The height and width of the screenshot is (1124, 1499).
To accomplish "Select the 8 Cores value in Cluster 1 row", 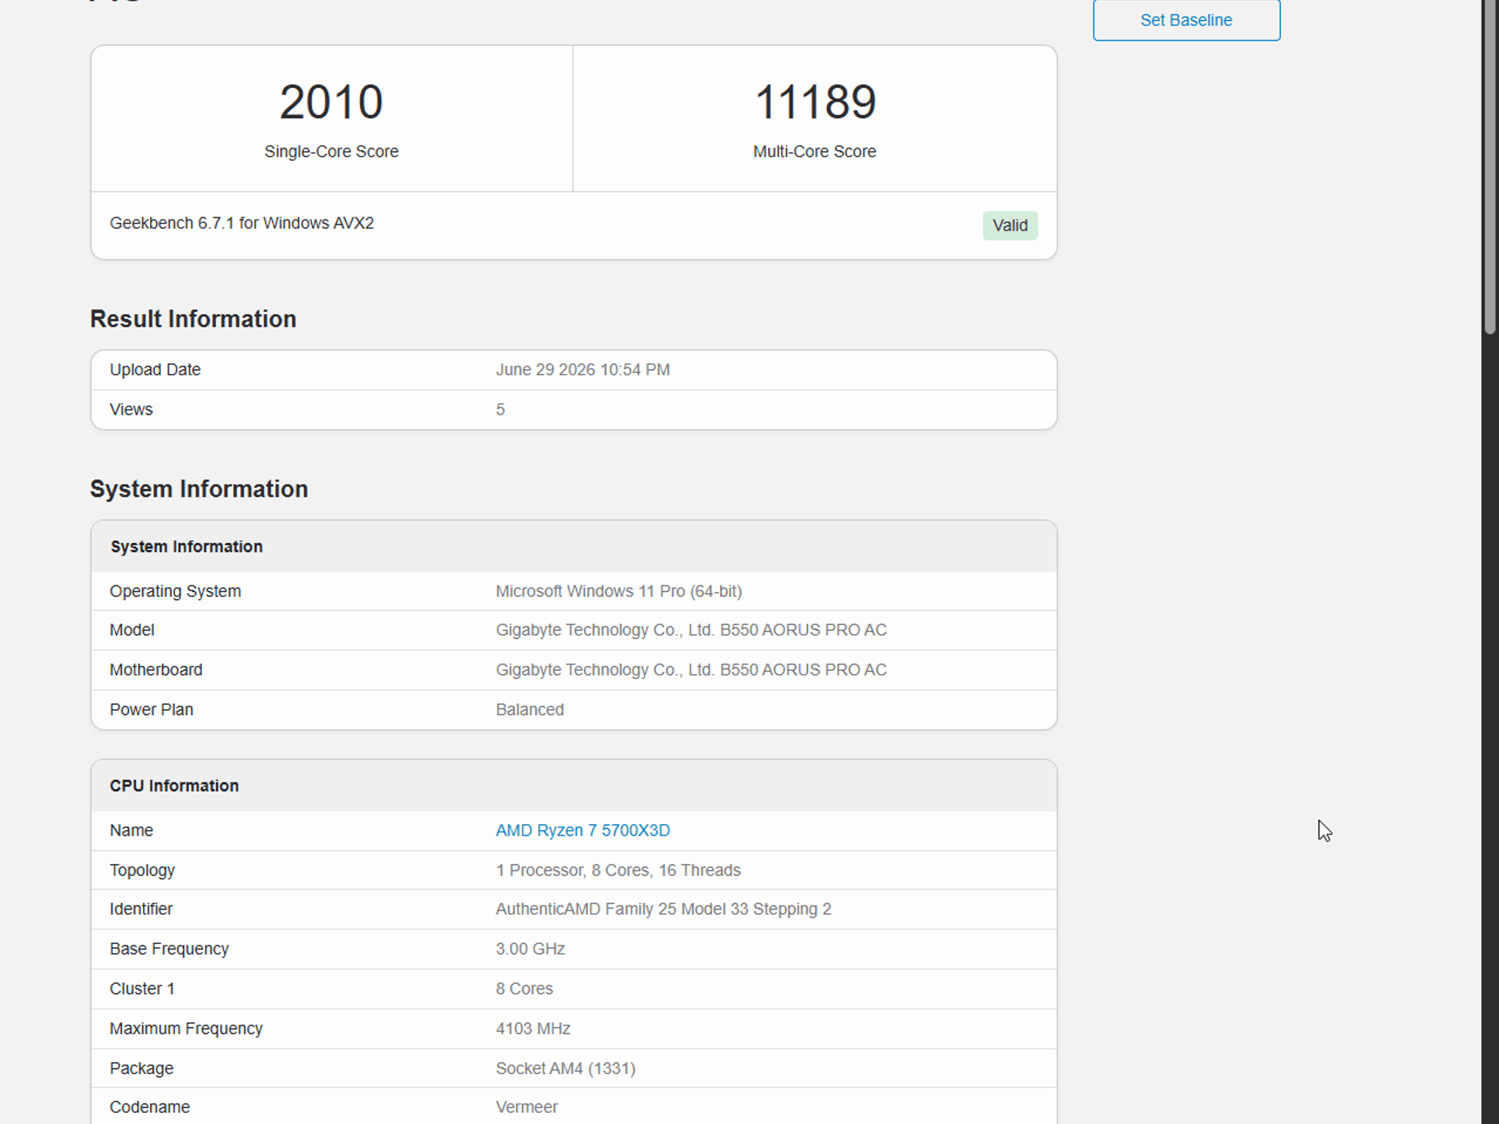I will pos(524,989).
